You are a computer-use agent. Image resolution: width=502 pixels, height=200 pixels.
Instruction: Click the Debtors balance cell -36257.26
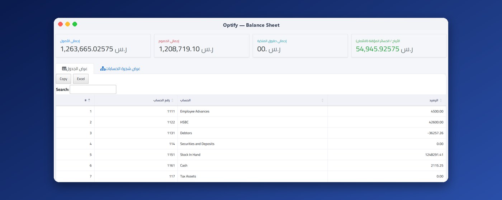click(435, 133)
